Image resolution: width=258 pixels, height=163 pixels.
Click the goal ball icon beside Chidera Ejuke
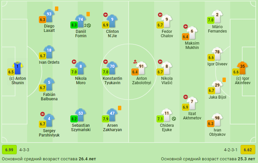point(174,119)
